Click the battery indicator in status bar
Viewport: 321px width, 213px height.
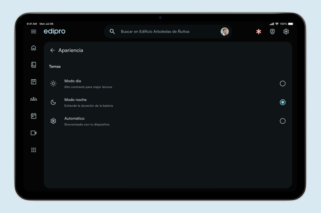click(291, 24)
